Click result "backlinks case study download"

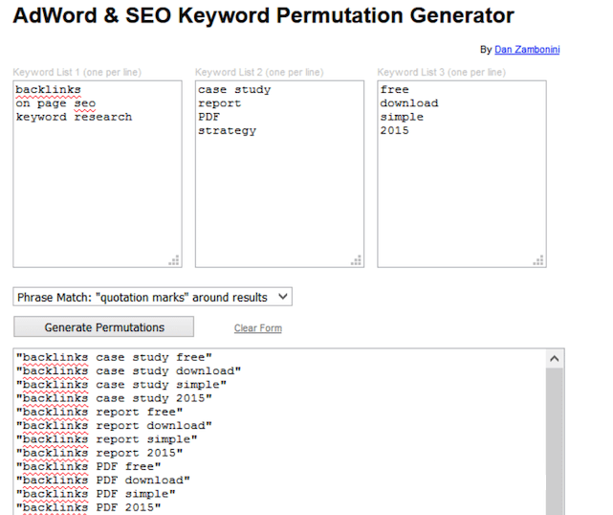point(128,371)
